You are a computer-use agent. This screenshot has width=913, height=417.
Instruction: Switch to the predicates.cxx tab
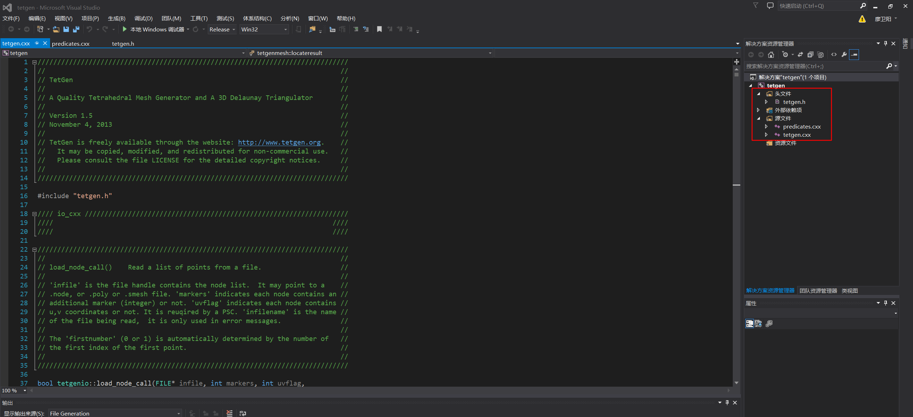[x=71, y=44]
